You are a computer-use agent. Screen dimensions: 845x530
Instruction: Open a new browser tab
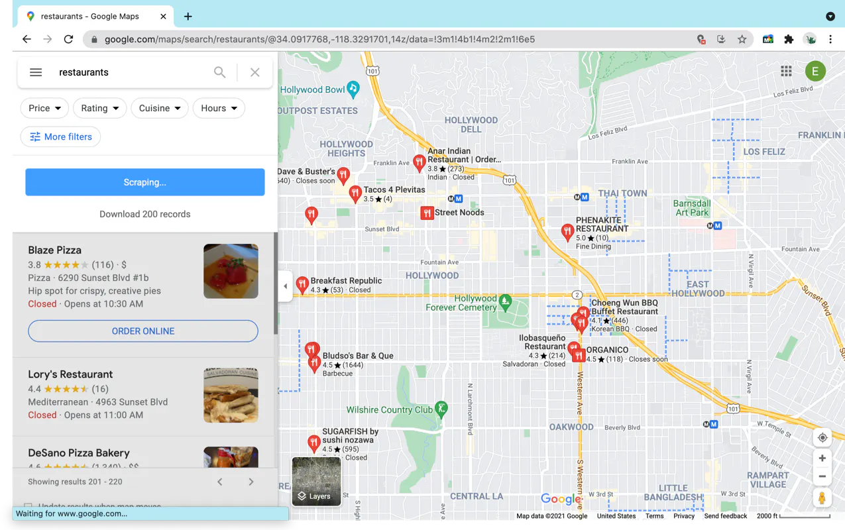pos(188,17)
